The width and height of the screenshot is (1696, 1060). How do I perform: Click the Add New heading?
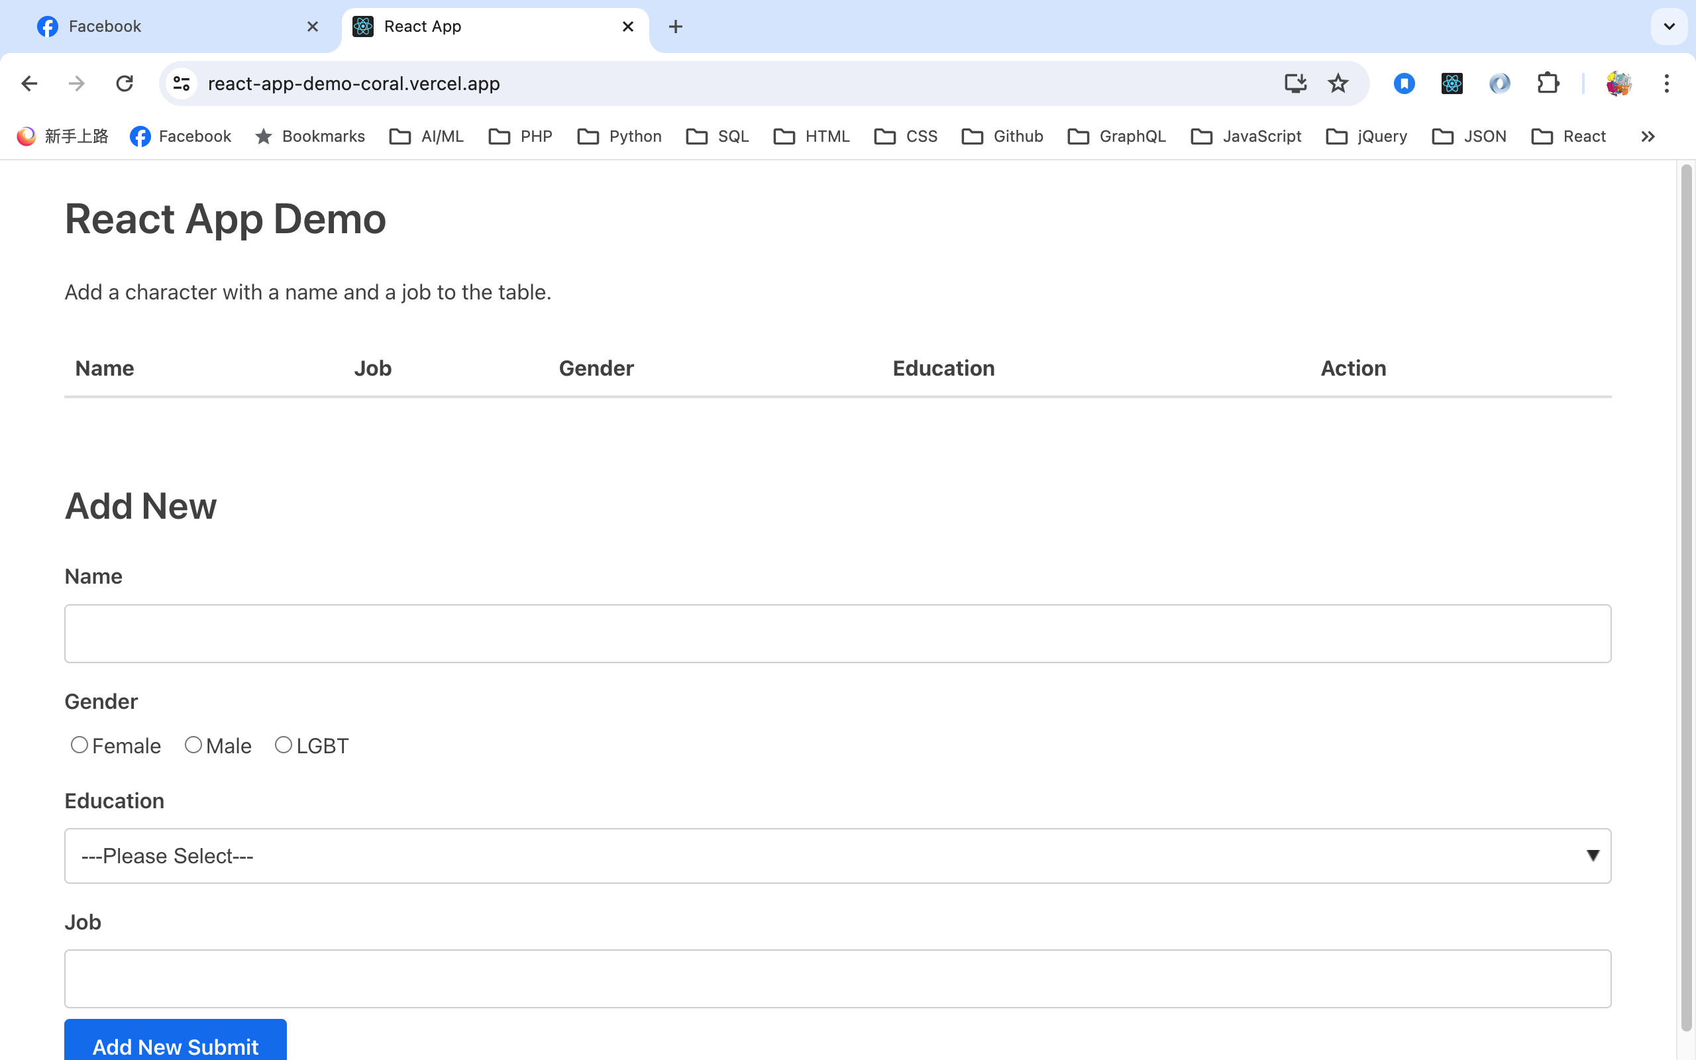pos(141,505)
